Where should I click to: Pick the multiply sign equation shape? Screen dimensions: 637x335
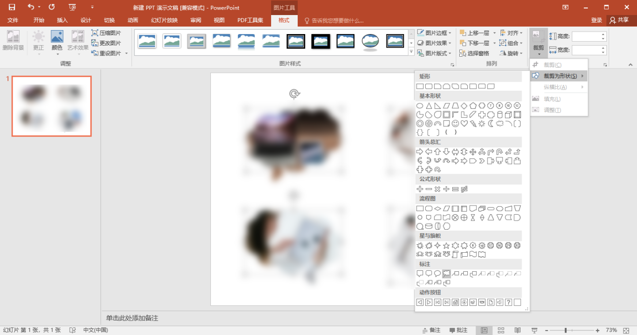pos(437,189)
